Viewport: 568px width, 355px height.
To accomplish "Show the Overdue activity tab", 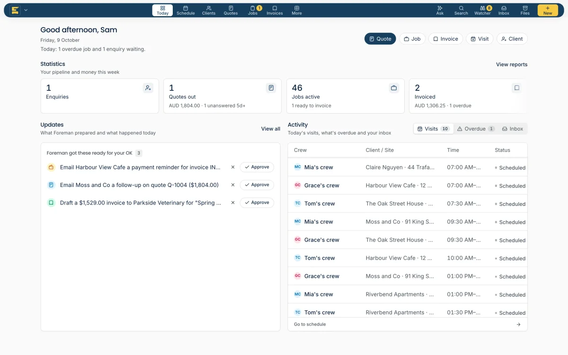I will (476, 129).
